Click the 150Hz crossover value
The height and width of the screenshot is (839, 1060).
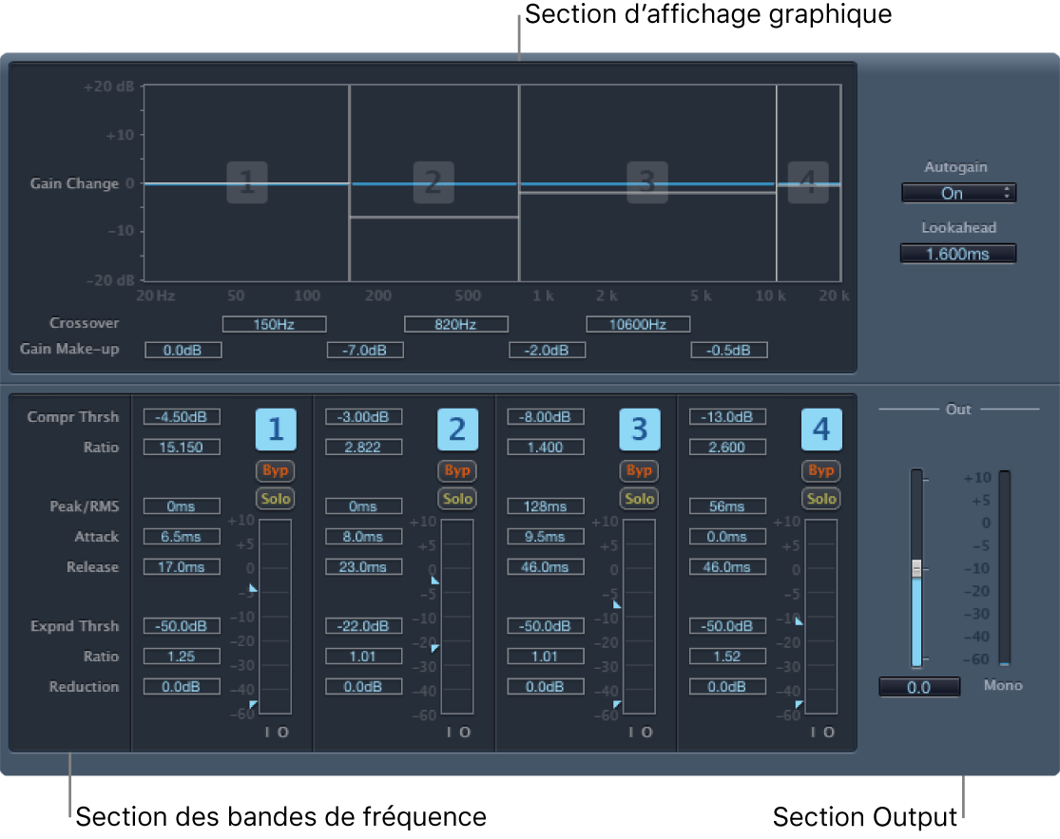tap(276, 323)
